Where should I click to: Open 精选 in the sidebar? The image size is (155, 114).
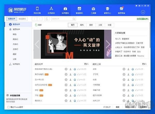[14, 34]
